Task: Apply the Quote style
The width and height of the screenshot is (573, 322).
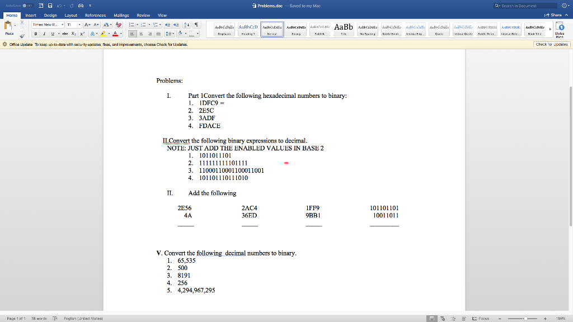Action: pos(439,29)
